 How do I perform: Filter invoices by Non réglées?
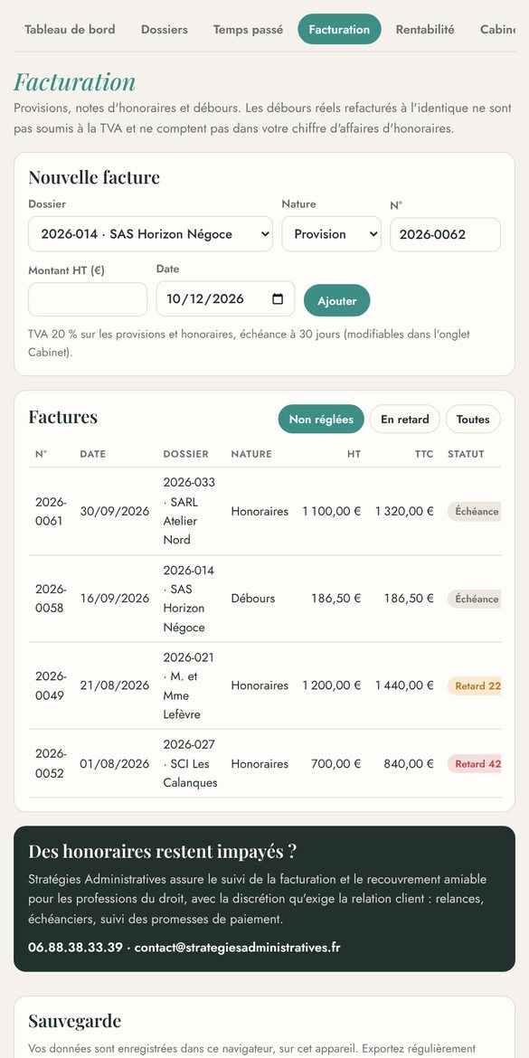[x=321, y=419]
